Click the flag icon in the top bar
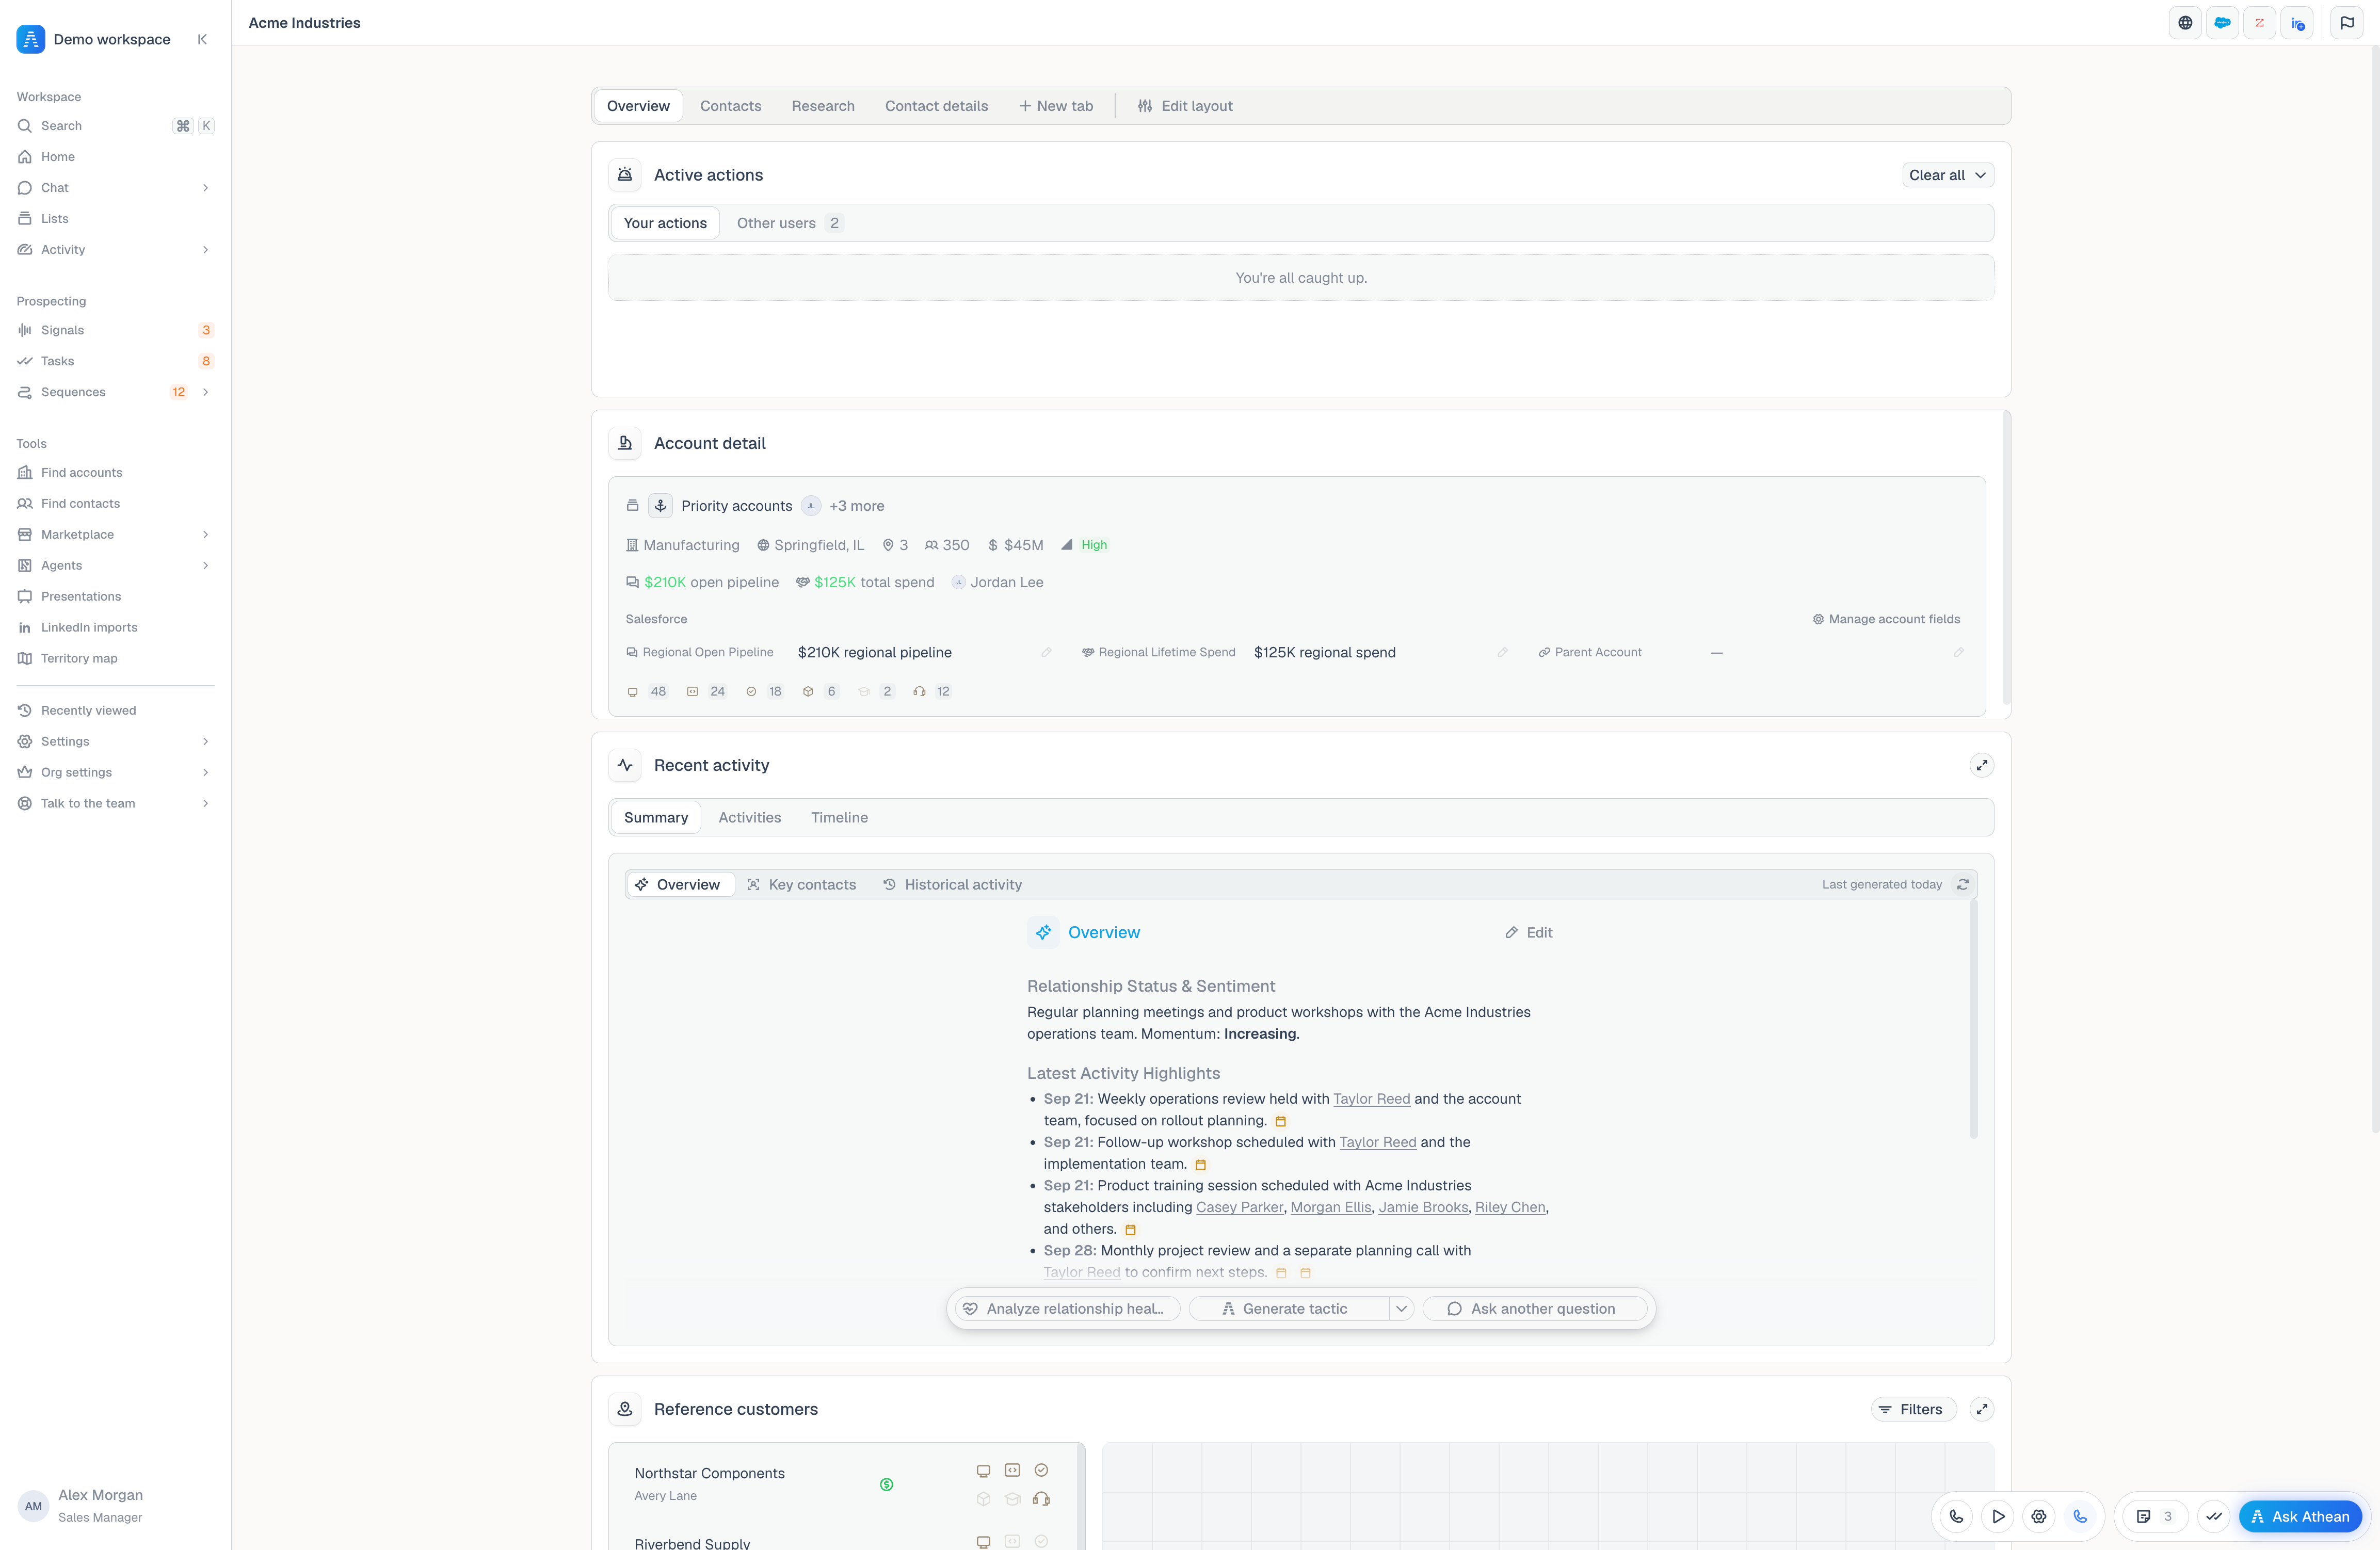The width and height of the screenshot is (2380, 1550). click(x=2347, y=22)
